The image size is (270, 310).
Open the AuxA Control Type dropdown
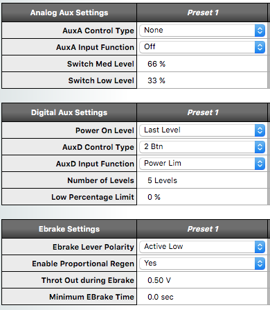pos(202,31)
